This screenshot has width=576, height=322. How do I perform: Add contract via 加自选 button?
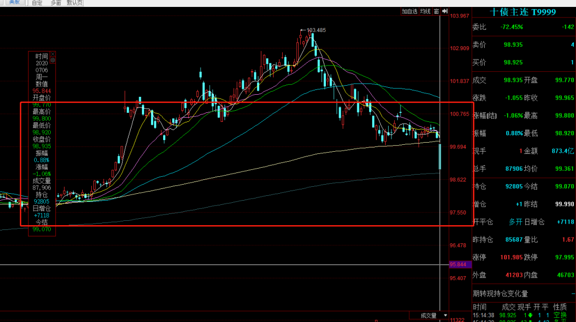tap(410, 11)
